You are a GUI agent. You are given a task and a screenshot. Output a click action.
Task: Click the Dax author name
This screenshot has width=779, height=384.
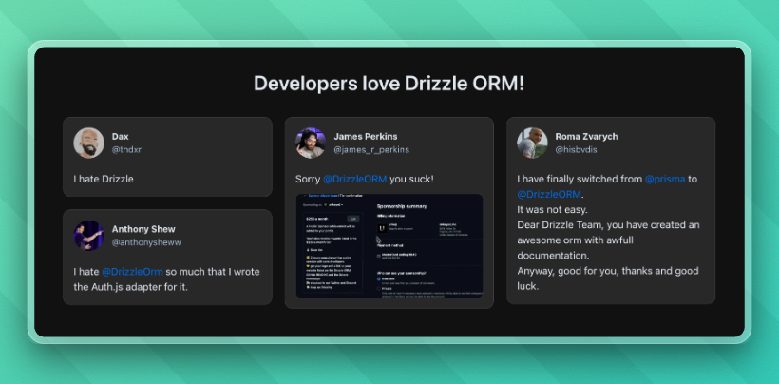coord(120,136)
